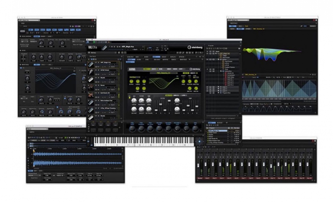Viewport: 333px width, 202px height.
Task: Click the Steinberg logo on the Anima panel
Action: [195, 69]
